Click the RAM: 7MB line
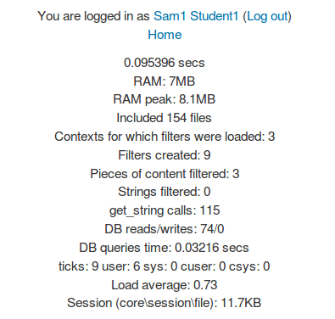The image size is (335, 319). click(165, 81)
